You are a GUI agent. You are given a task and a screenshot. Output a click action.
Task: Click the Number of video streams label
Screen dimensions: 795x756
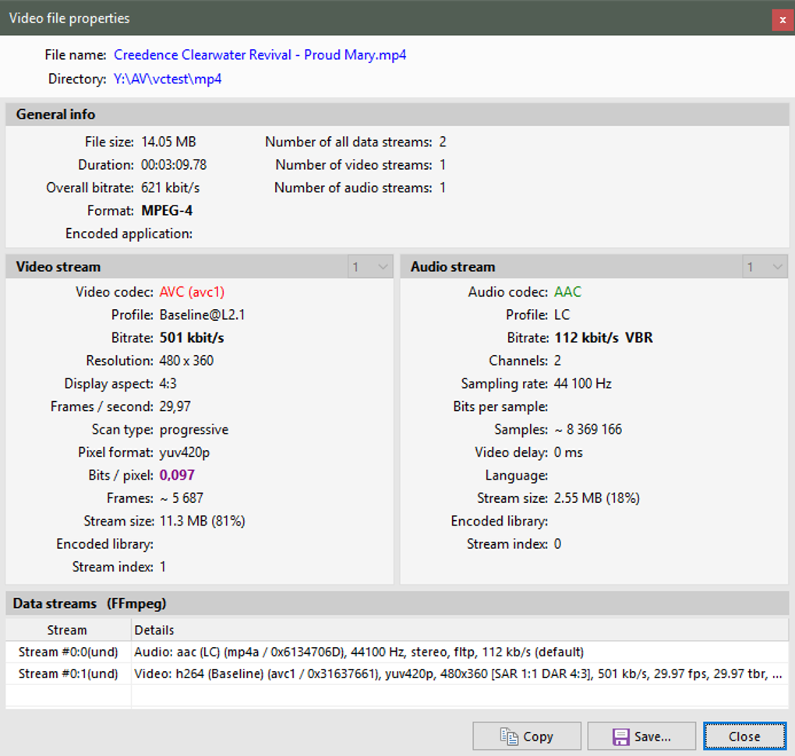(x=354, y=164)
